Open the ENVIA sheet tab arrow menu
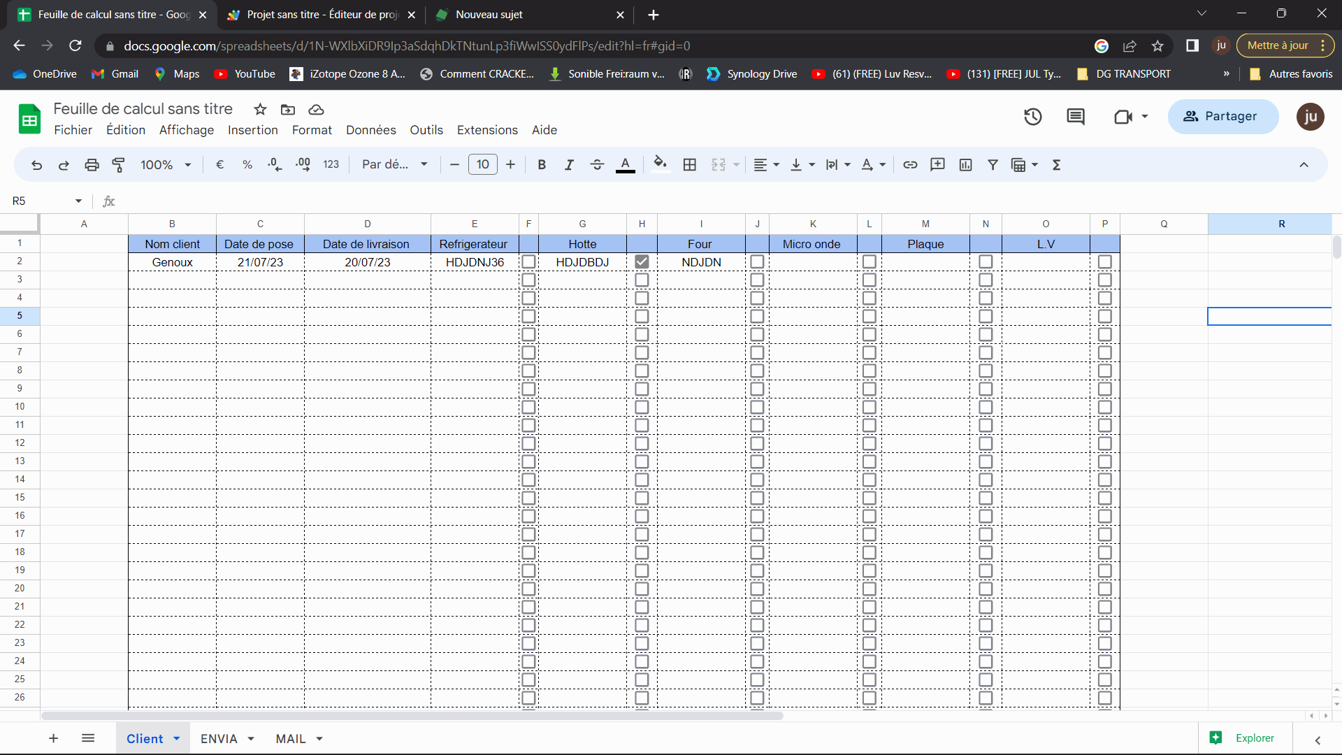The height and width of the screenshot is (755, 1342). tap(251, 739)
